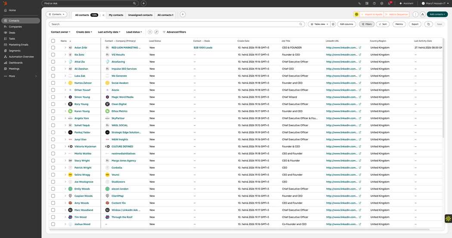This screenshot has width=452, height=238.
Task: Click the Dashboards icon in sidebar
Action: point(6,62)
